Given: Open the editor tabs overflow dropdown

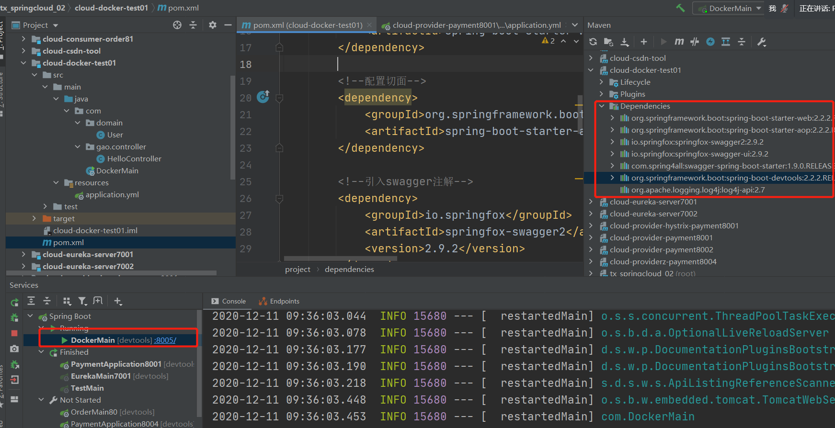Looking at the screenshot, I should 575,25.
